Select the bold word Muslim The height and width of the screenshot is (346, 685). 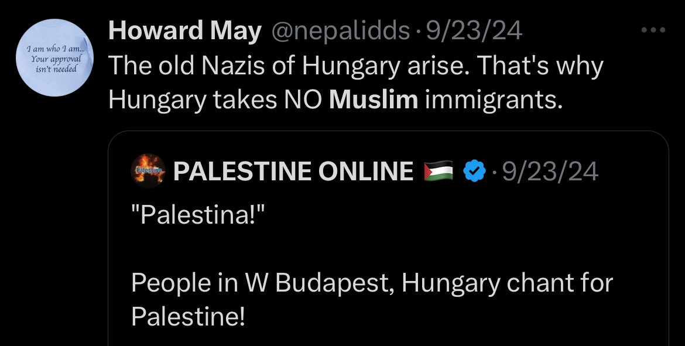[x=374, y=100]
